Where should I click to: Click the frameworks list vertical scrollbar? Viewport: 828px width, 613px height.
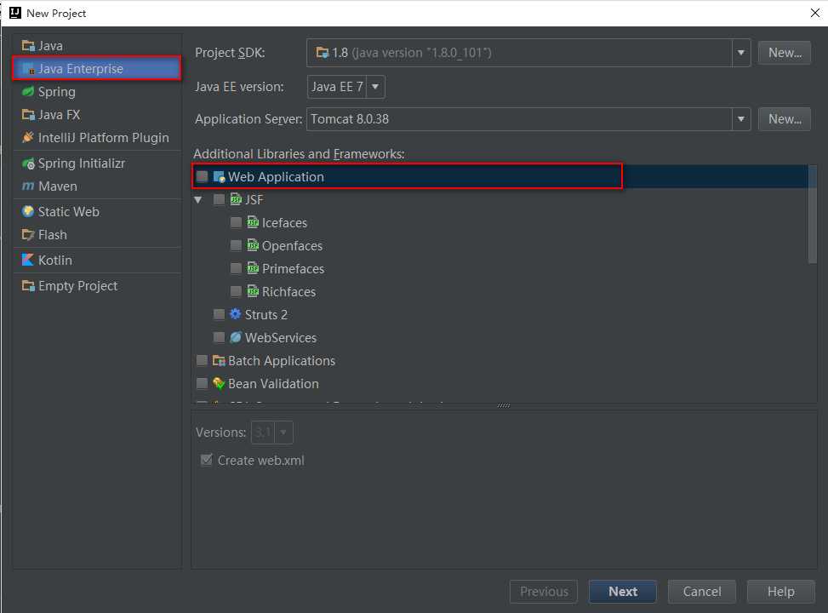[x=812, y=214]
